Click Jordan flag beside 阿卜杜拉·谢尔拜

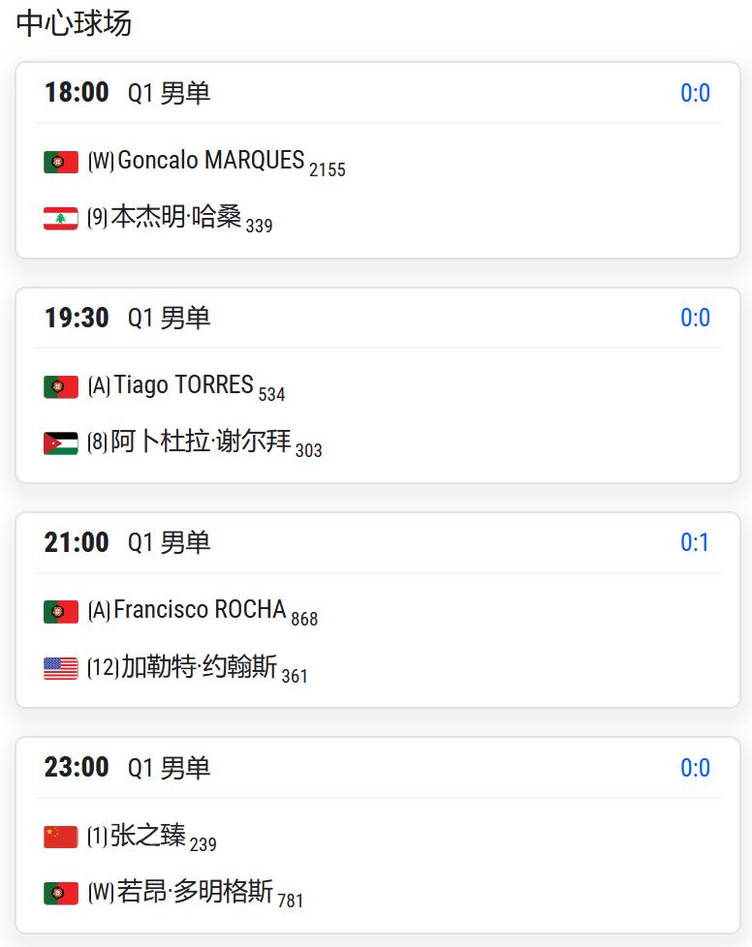(61, 443)
